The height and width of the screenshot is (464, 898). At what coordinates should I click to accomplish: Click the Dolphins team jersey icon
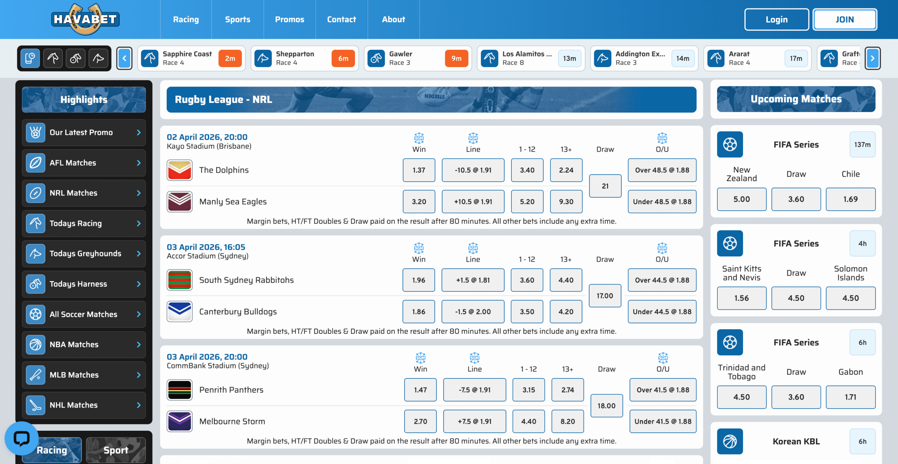coord(179,170)
